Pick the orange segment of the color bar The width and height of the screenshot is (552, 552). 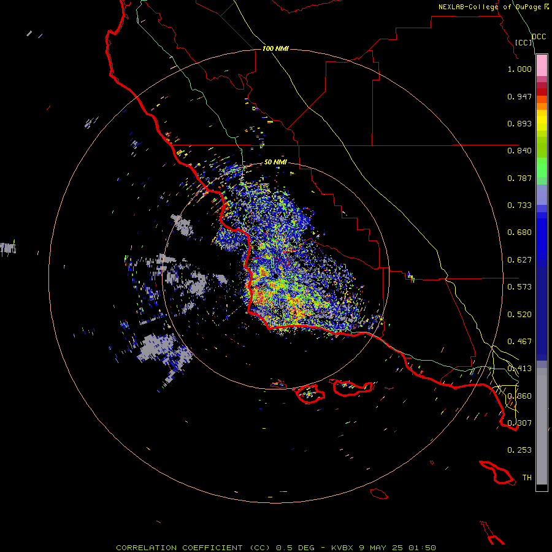(x=542, y=106)
